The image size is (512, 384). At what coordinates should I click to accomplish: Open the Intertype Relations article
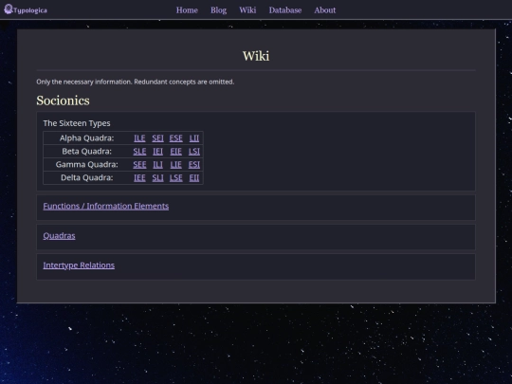(x=79, y=265)
